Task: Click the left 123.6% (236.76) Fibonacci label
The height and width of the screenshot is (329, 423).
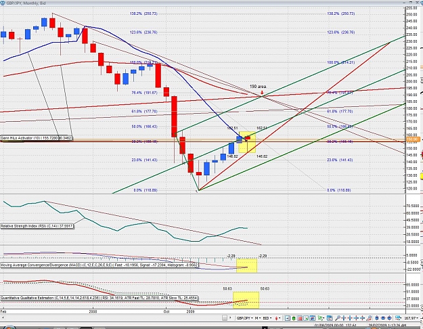Action: [x=143, y=32]
